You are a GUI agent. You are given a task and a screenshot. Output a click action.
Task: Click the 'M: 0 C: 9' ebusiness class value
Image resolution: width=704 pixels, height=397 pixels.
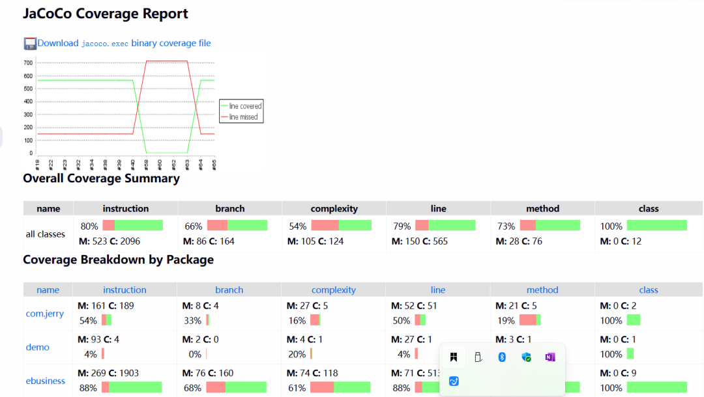click(x=618, y=373)
